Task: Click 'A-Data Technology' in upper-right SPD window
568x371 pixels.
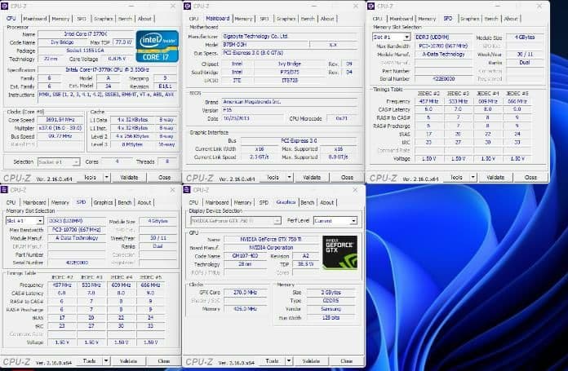Action: 443,54
